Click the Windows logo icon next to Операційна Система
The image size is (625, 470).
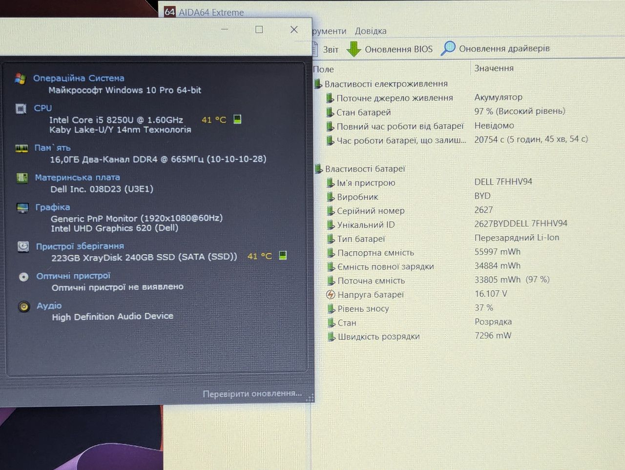click(x=20, y=79)
